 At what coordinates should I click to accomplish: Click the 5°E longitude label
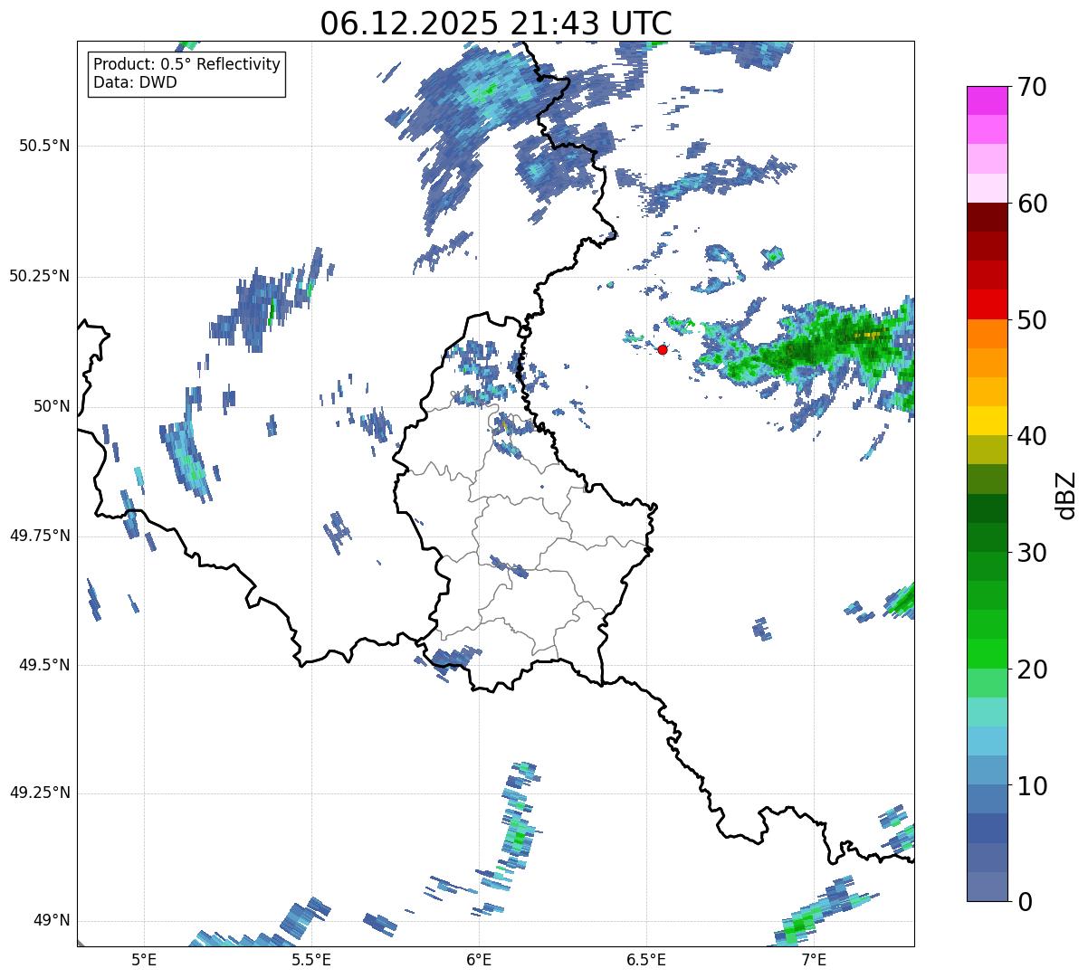point(144,960)
